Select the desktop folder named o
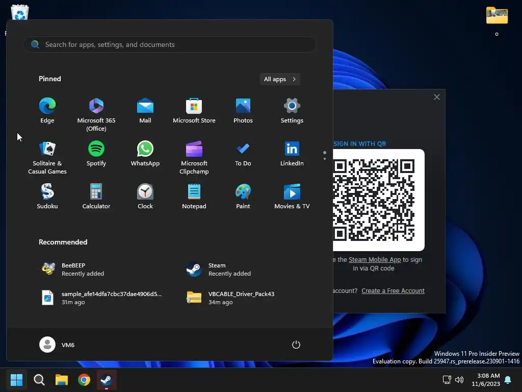Image resolution: width=522 pixels, height=392 pixels. coord(497,20)
